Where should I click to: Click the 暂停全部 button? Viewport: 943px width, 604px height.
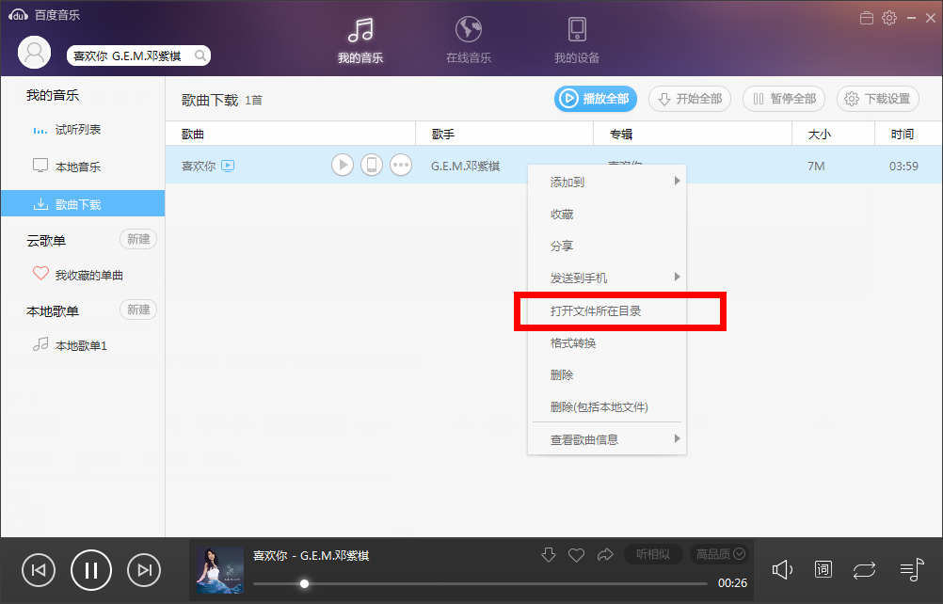[784, 99]
